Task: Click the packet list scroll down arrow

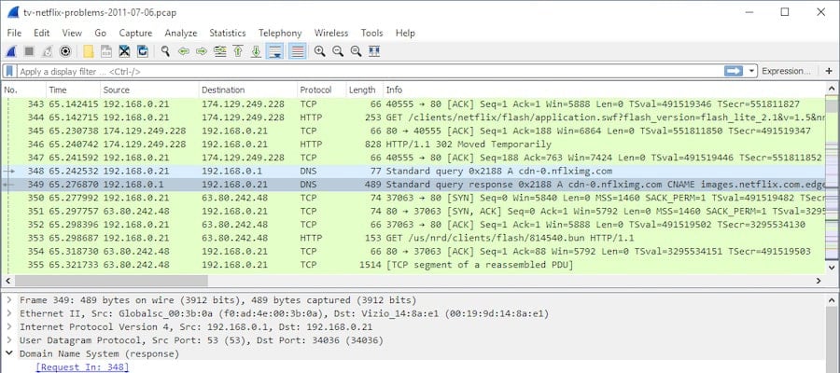Action: (x=832, y=267)
